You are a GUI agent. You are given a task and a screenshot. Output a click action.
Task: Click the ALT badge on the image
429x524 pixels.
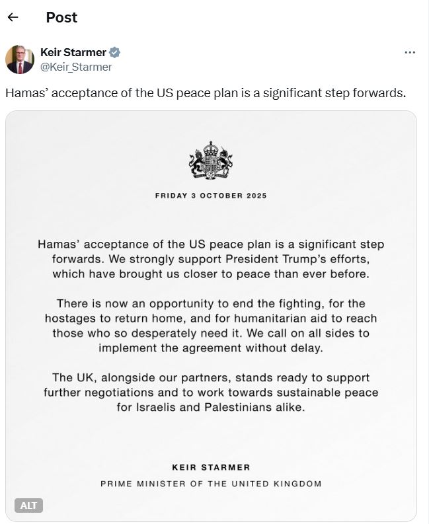click(x=28, y=505)
